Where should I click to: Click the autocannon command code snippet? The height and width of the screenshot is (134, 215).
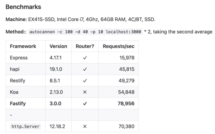click(x=85, y=32)
